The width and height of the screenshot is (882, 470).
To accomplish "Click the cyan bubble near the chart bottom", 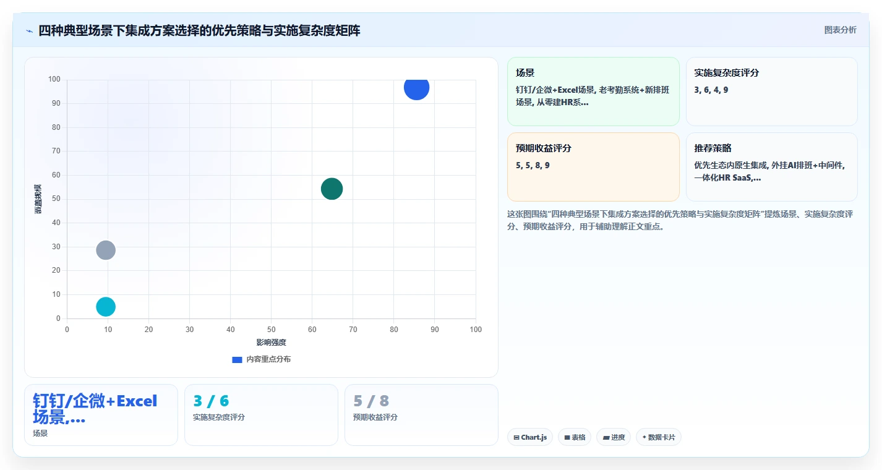I will click(106, 307).
